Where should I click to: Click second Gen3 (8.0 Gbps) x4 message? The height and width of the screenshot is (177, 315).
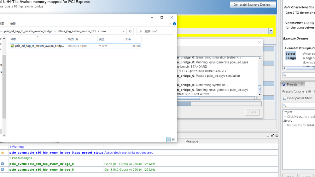[x=130, y=169]
